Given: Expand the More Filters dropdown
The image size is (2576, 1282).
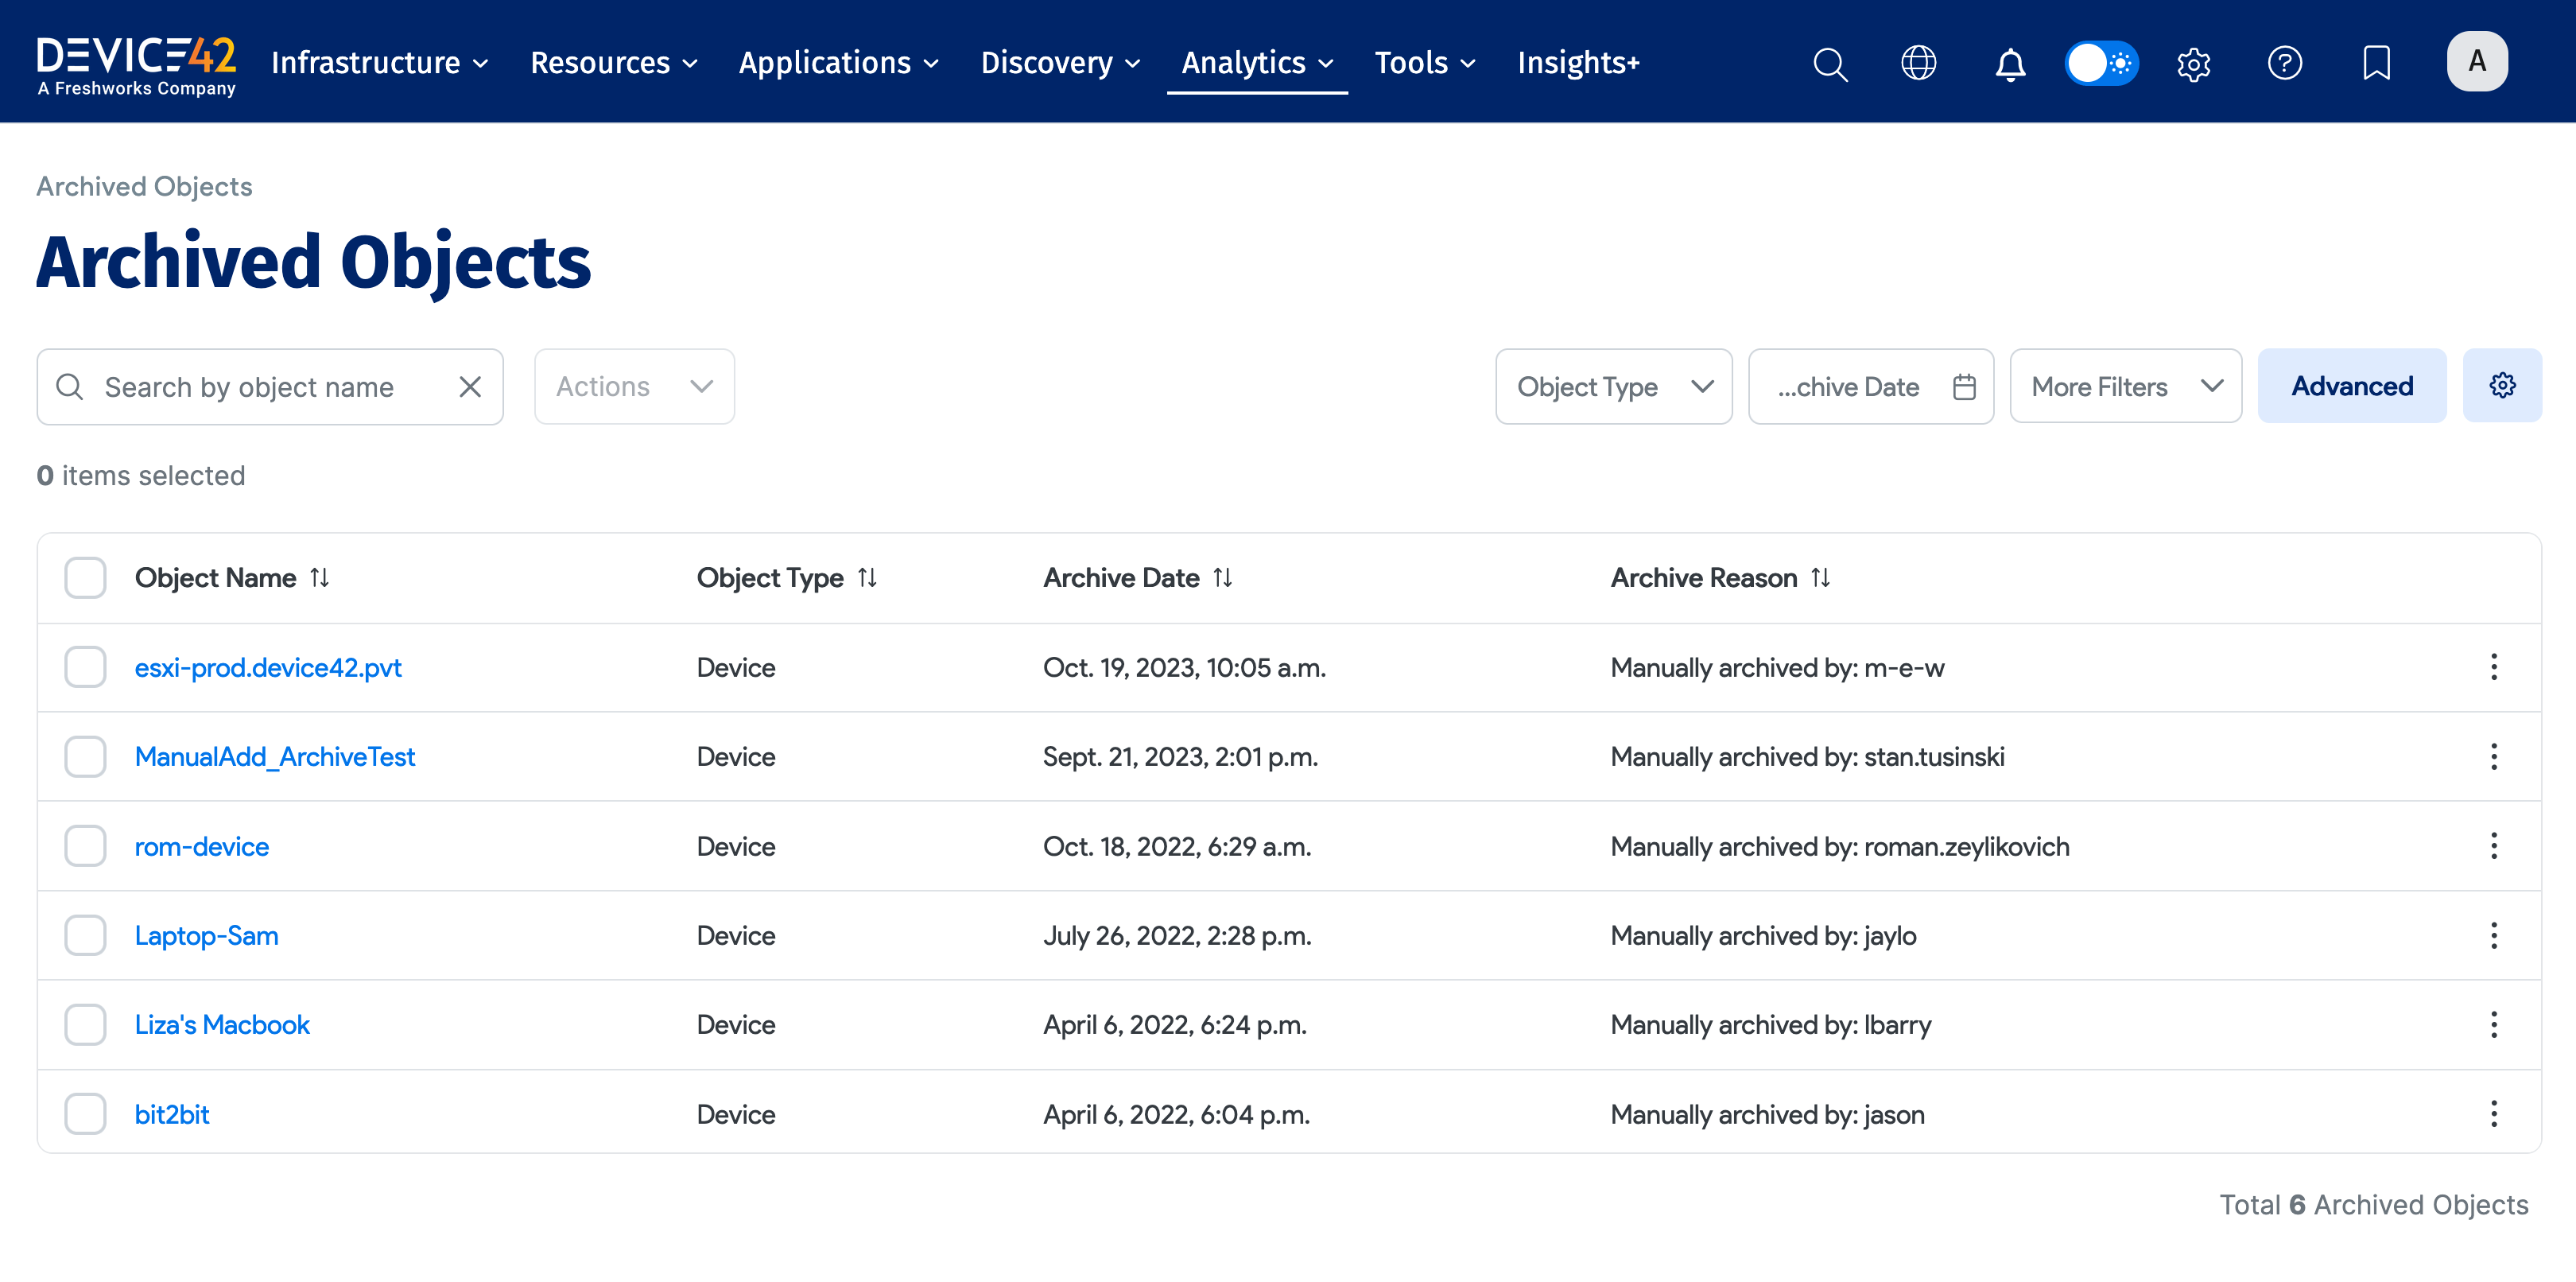Looking at the screenshot, I should 2125,386.
